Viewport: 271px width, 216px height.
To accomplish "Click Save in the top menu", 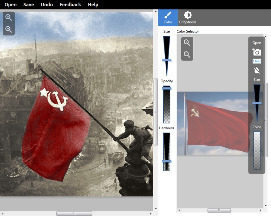I will click(x=29, y=5).
